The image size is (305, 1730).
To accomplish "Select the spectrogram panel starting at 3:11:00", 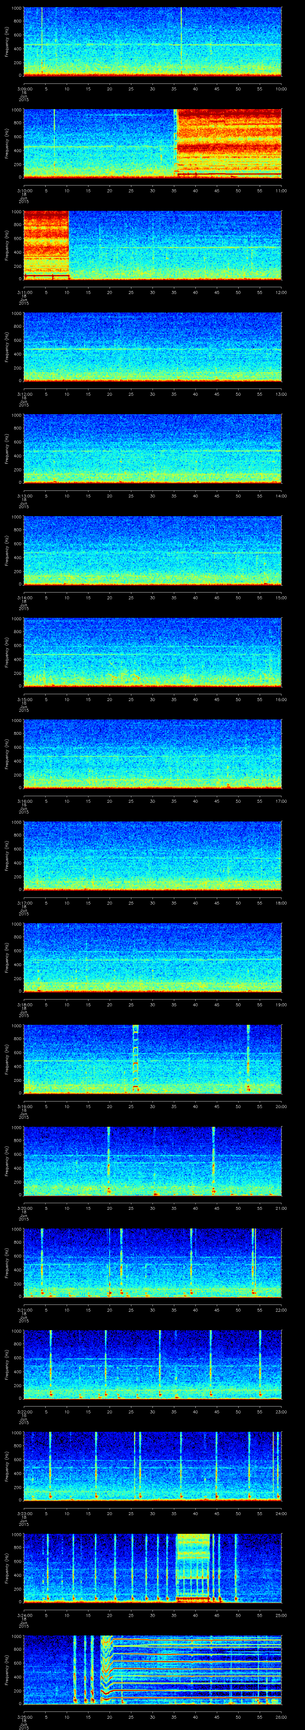I will 152,245.
